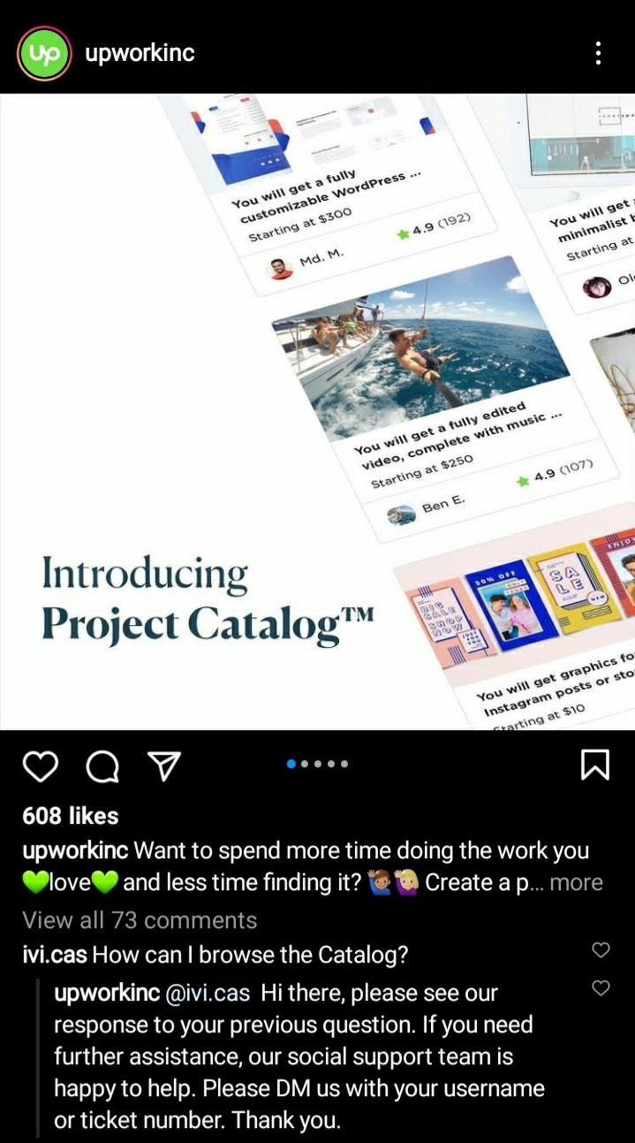This screenshot has width=635, height=1143.
Task: Open the 608 likes list
Action: pyautogui.click(x=71, y=816)
